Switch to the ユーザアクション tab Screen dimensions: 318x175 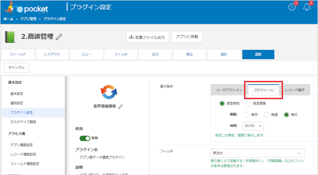229,90
